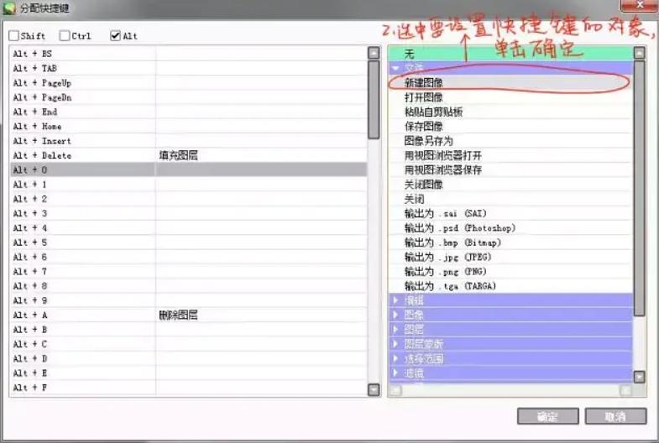Collapse the 文件 category

click(395, 68)
